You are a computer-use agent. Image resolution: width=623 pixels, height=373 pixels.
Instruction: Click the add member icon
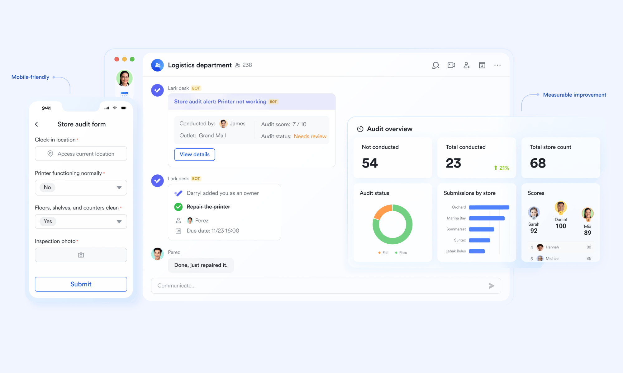click(x=466, y=65)
